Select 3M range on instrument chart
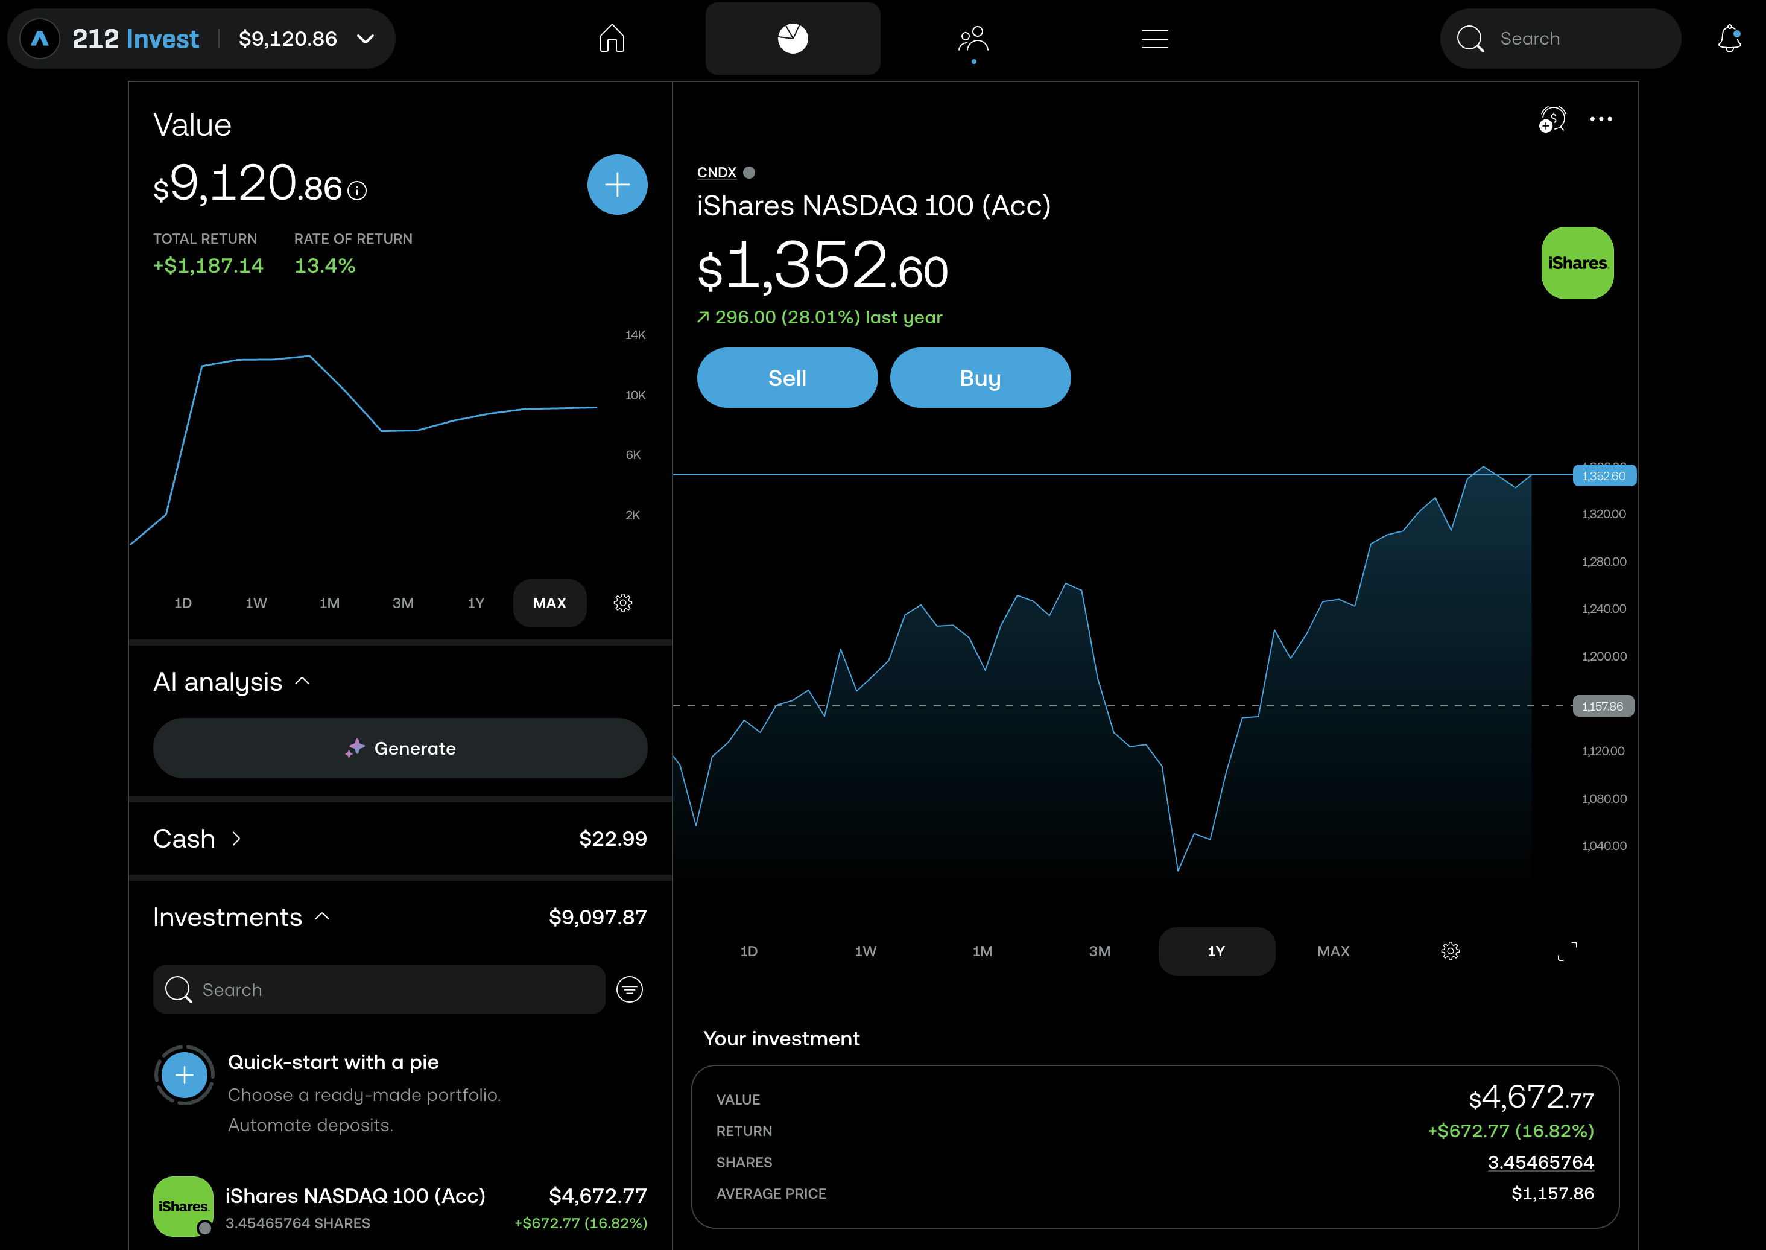 (x=1099, y=951)
